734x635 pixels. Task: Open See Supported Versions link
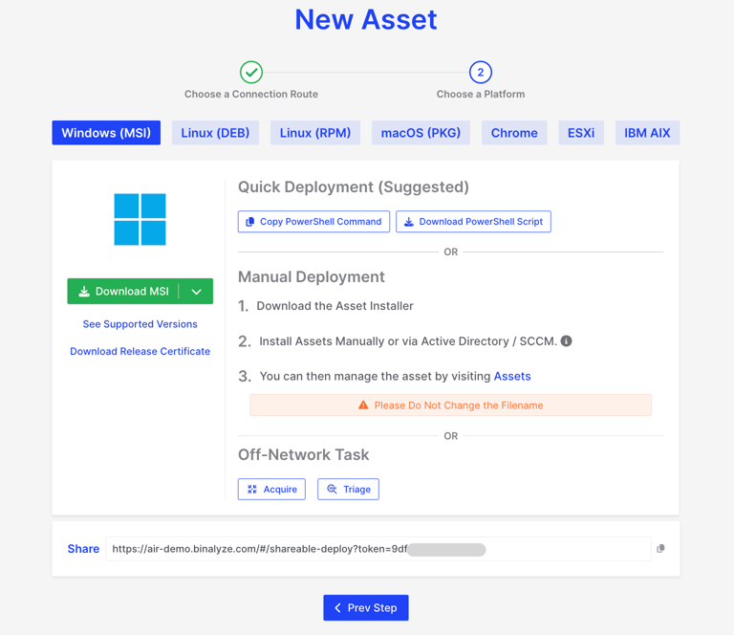point(140,324)
